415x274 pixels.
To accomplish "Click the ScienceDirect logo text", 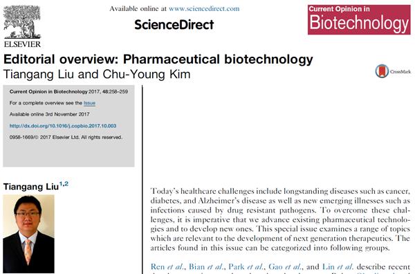I will coord(174,25).
